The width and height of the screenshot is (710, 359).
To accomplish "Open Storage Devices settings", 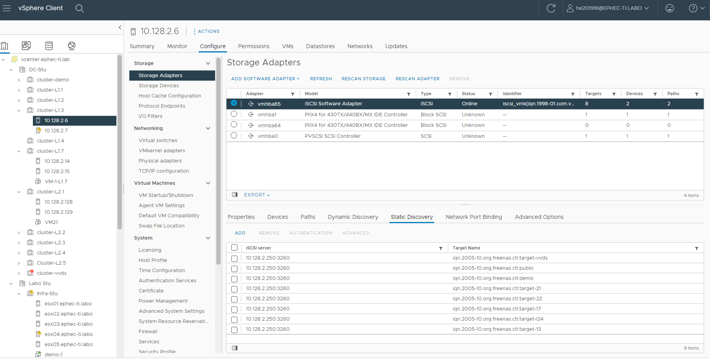I will click(x=159, y=86).
